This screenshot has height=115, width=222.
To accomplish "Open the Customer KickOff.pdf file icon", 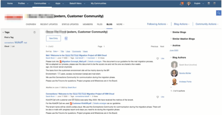I will (x=71, y=103).
